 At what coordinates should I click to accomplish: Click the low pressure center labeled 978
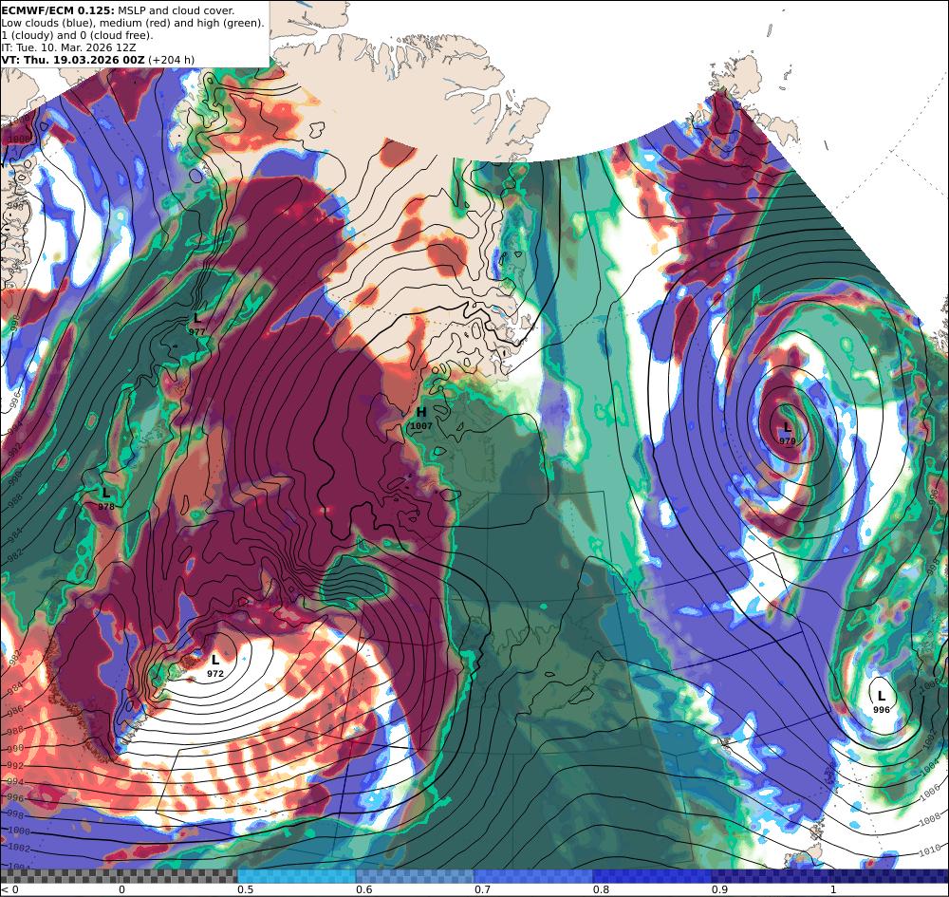coord(106,498)
